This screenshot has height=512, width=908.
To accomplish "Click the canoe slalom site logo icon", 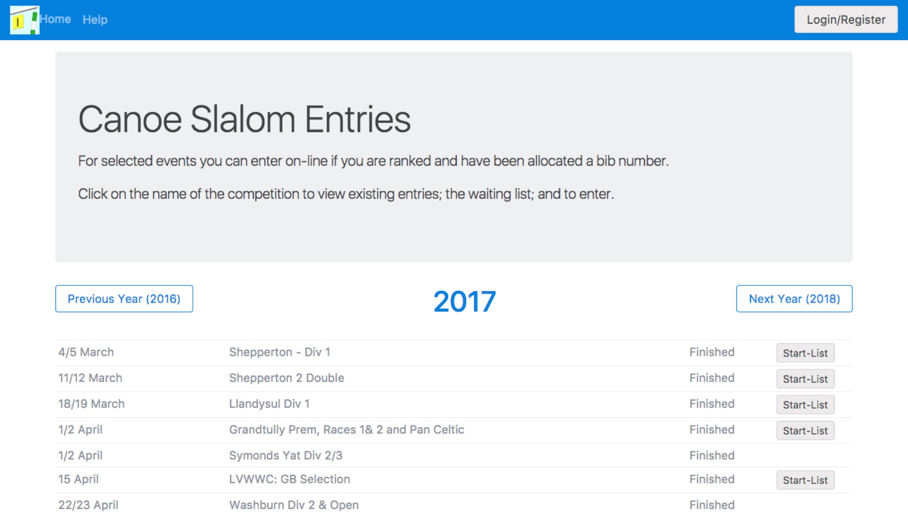I will coord(24,20).
